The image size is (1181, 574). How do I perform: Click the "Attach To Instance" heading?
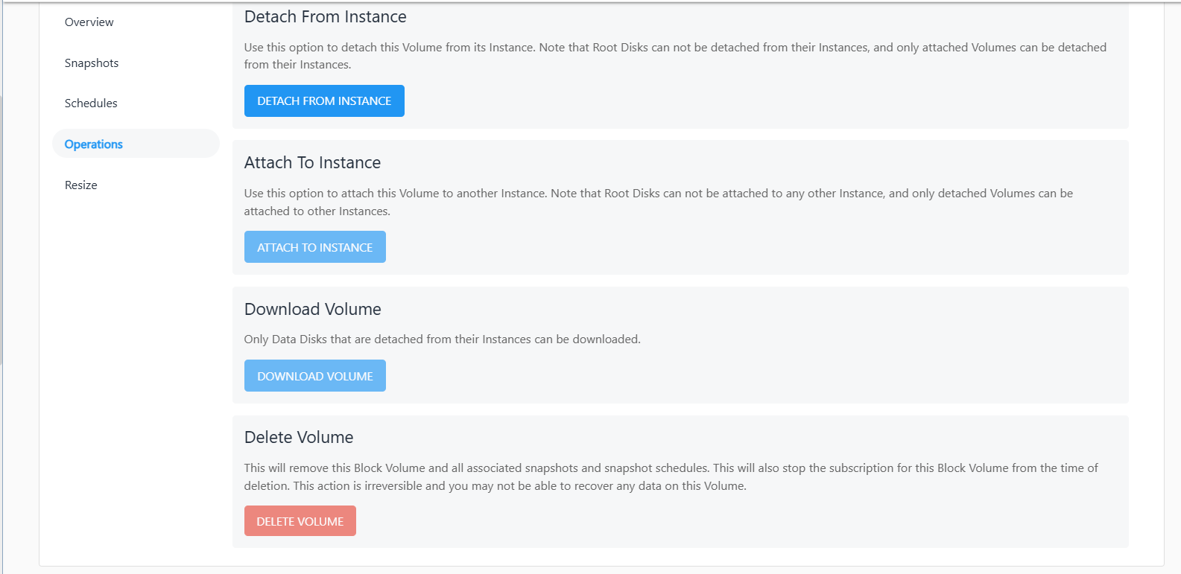[x=312, y=163]
